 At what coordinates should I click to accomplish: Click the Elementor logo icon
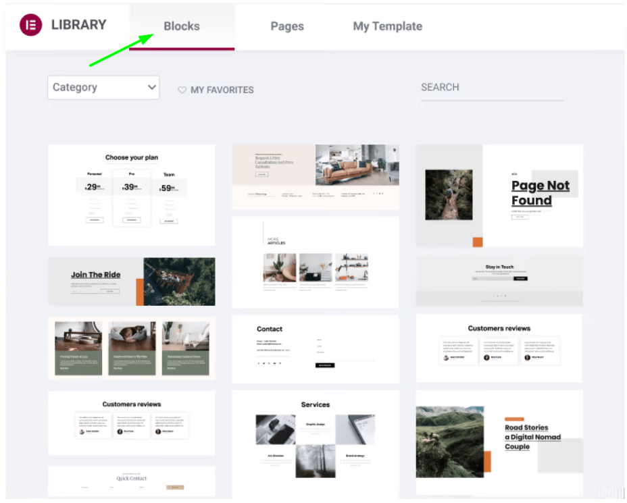(31, 26)
